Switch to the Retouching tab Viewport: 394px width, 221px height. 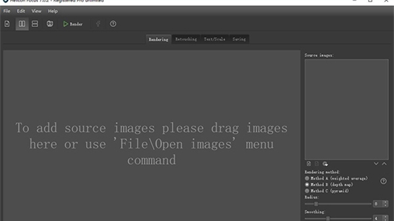click(186, 39)
